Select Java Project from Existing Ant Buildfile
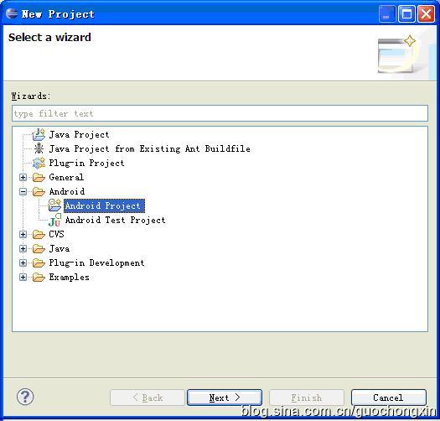 tap(149, 148)
